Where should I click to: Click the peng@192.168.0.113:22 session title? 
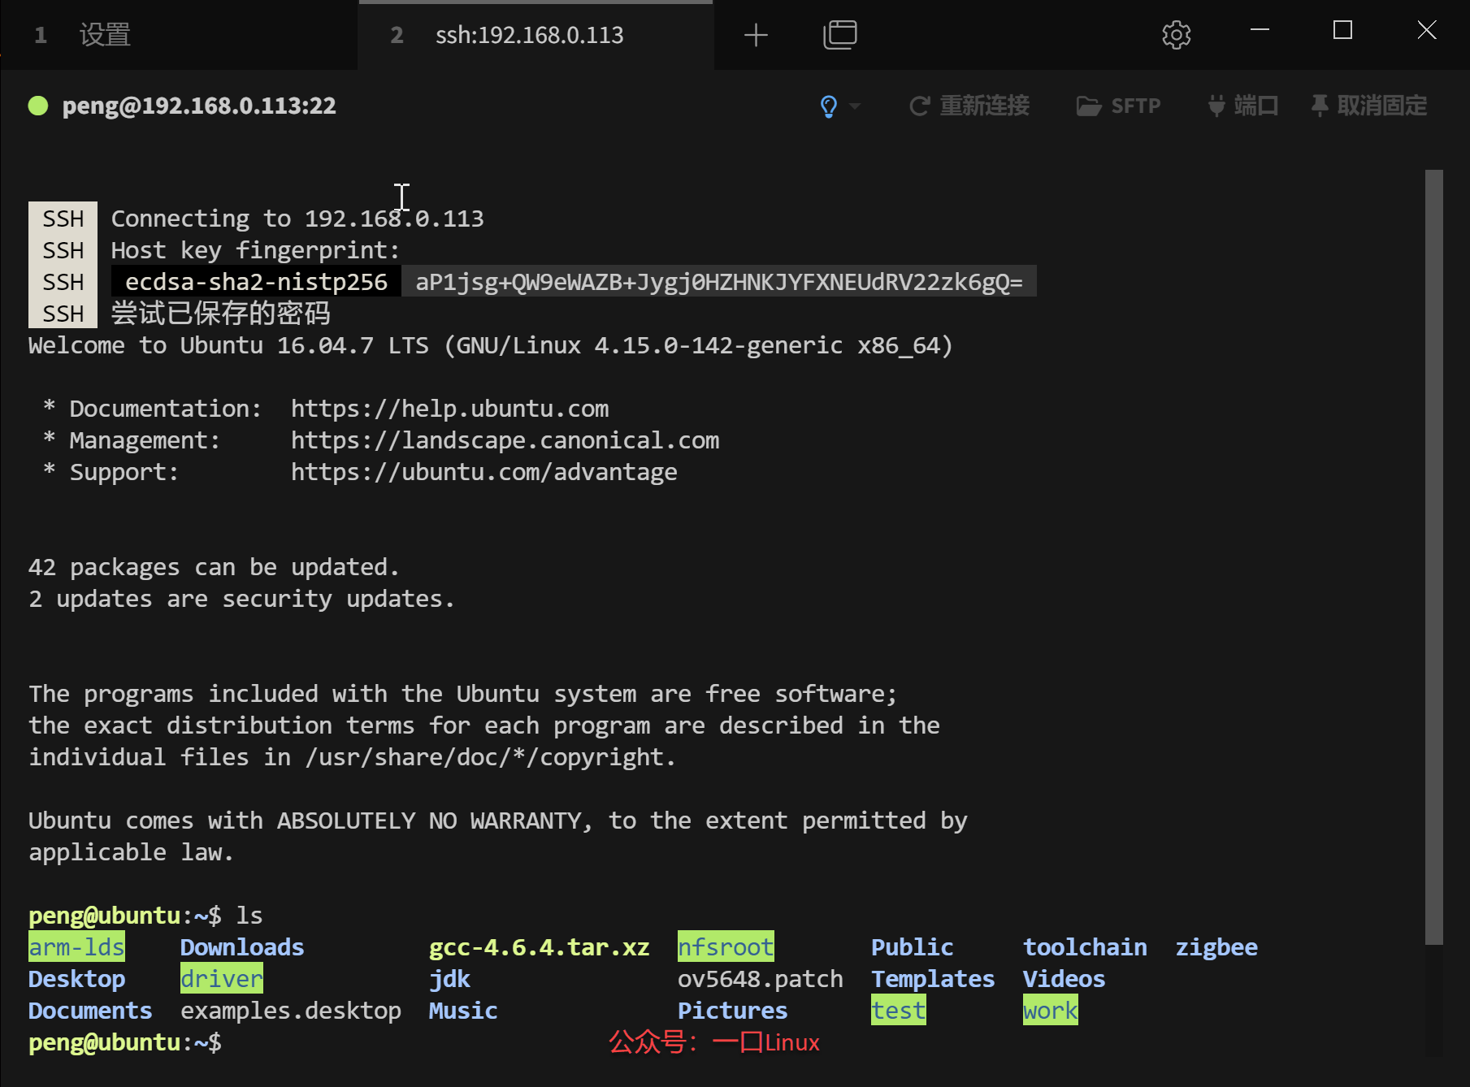[199, 106]
